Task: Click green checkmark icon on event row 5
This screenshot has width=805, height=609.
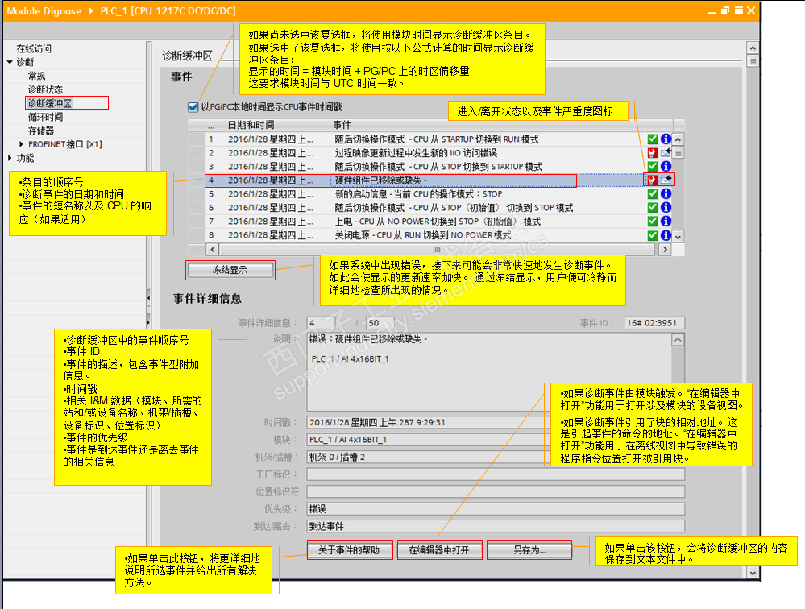Action: point(652,194)
